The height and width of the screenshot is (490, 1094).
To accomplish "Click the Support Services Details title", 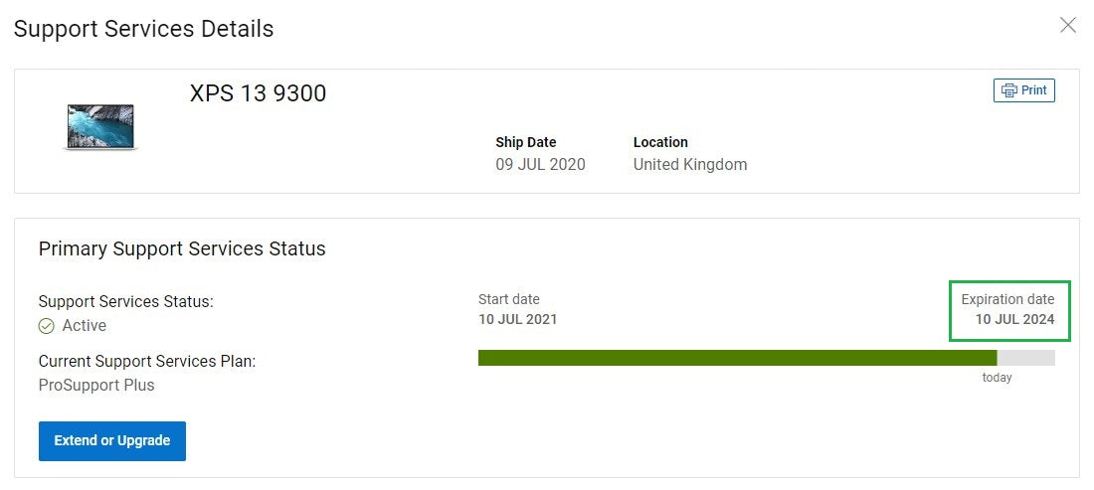I will click(x=143, y=29).
